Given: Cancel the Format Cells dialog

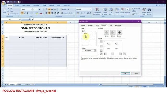Looking at the screenshot, I should 136,74.
